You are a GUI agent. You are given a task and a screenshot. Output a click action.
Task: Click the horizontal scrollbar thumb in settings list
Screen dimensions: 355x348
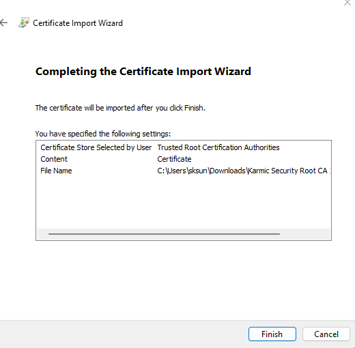164,234
